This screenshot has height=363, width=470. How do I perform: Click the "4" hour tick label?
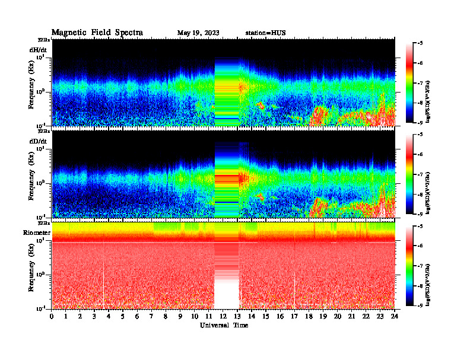click(x=109, y=317)
